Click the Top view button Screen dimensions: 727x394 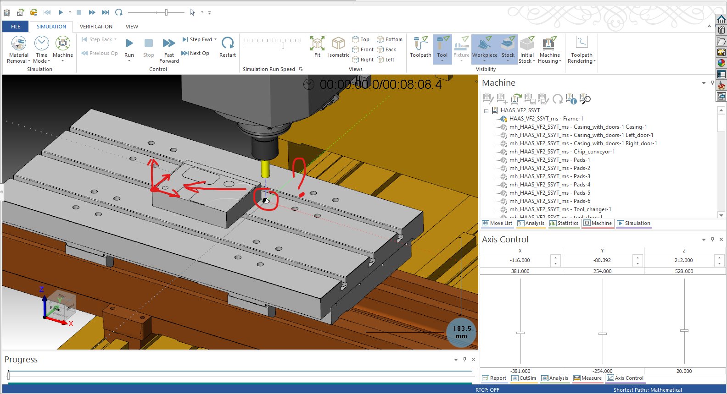click(x=361, y=39)
